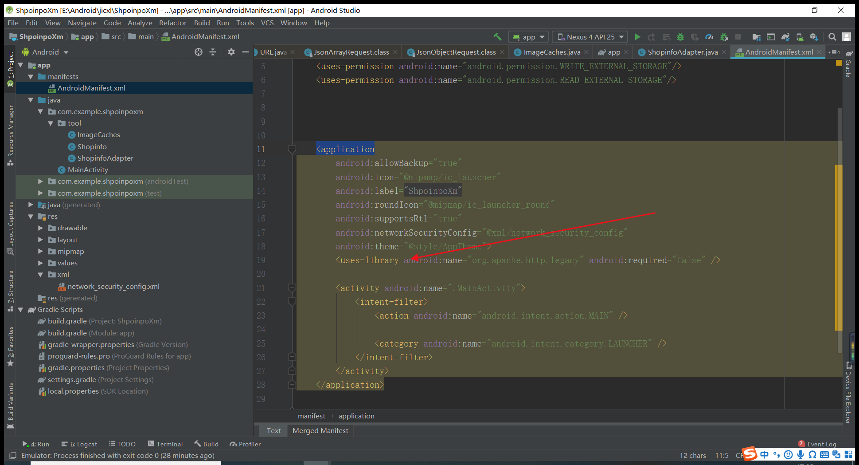
Task: Collapse the tool package
Action: [51, 123]
